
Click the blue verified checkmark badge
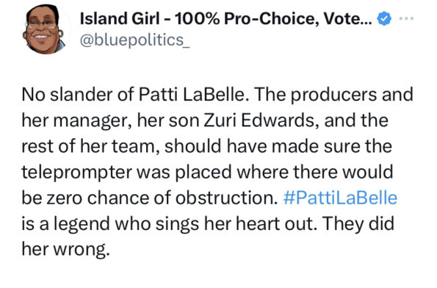pos(384,18)
